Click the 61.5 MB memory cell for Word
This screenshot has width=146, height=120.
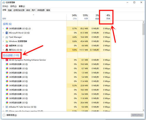coord(84,33)
